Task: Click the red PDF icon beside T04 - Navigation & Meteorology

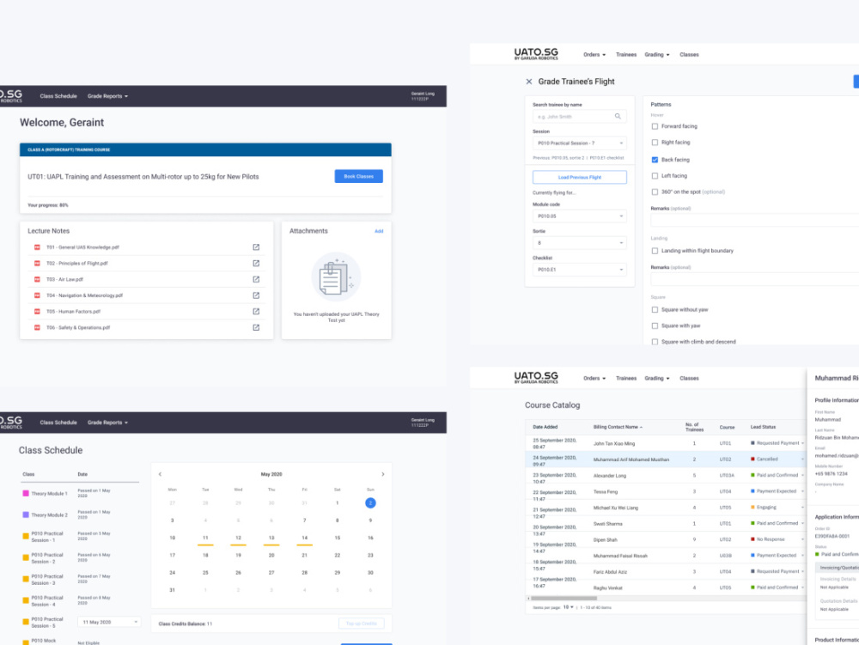Action: 37,295
